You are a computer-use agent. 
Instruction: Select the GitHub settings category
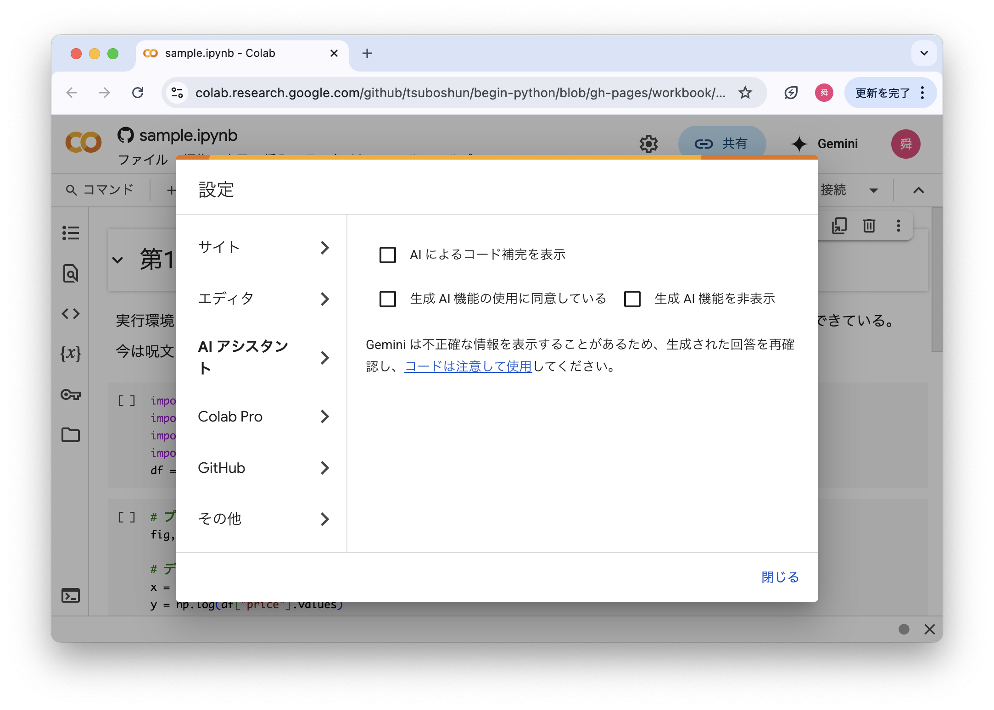(261, 468)
